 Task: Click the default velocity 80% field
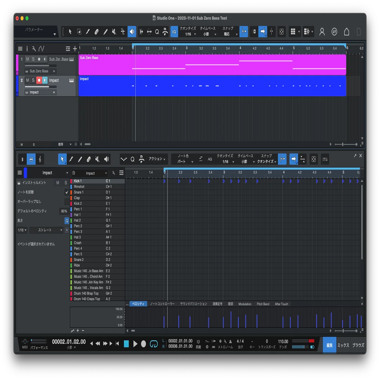tap(64, 211)
